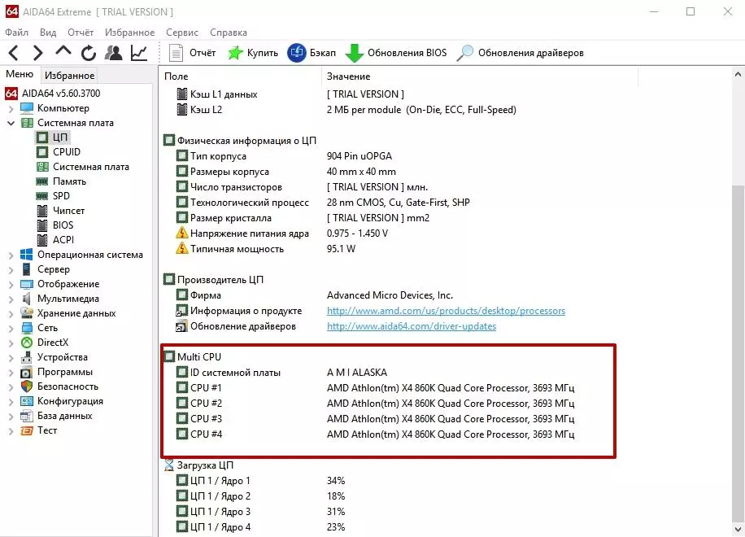745x537 pixels.
Task: Switch to the Избранное tab
Action: pyautogui.click(x=70, y=75)
